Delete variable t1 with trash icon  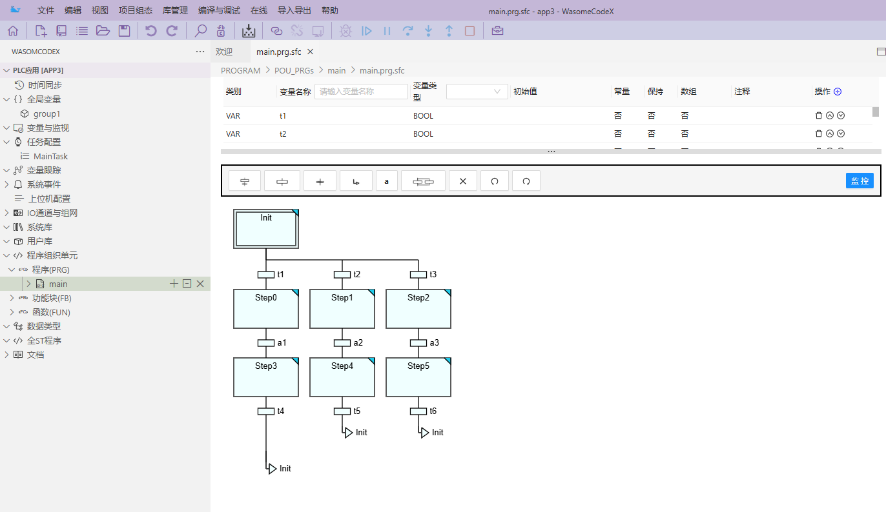(819, 116)
